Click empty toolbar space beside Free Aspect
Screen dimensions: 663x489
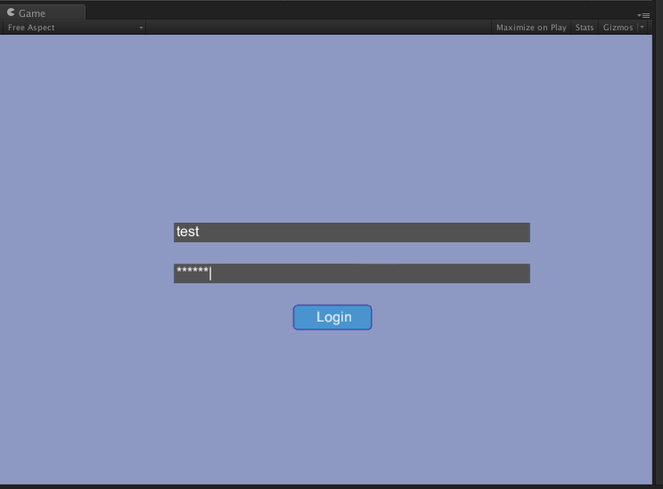click(x=312, y=28)
